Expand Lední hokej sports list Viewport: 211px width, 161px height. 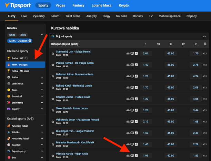(x=42, y=83)
